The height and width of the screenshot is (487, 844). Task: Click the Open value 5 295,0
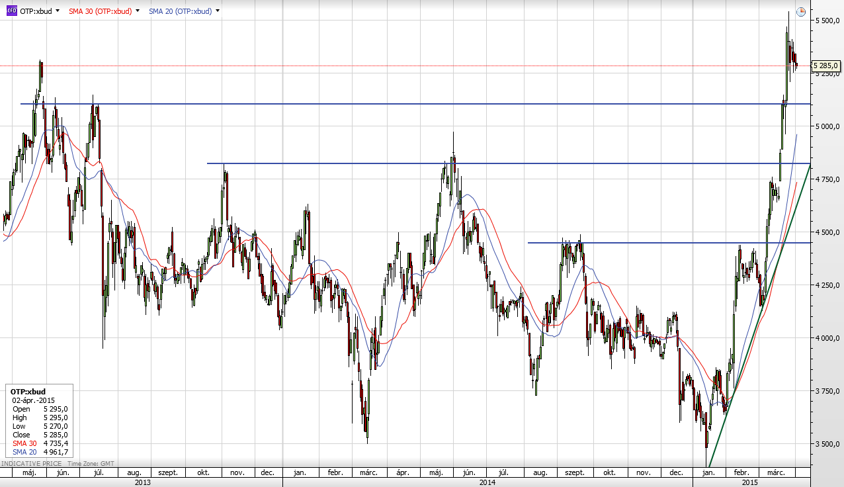[55, 409]
